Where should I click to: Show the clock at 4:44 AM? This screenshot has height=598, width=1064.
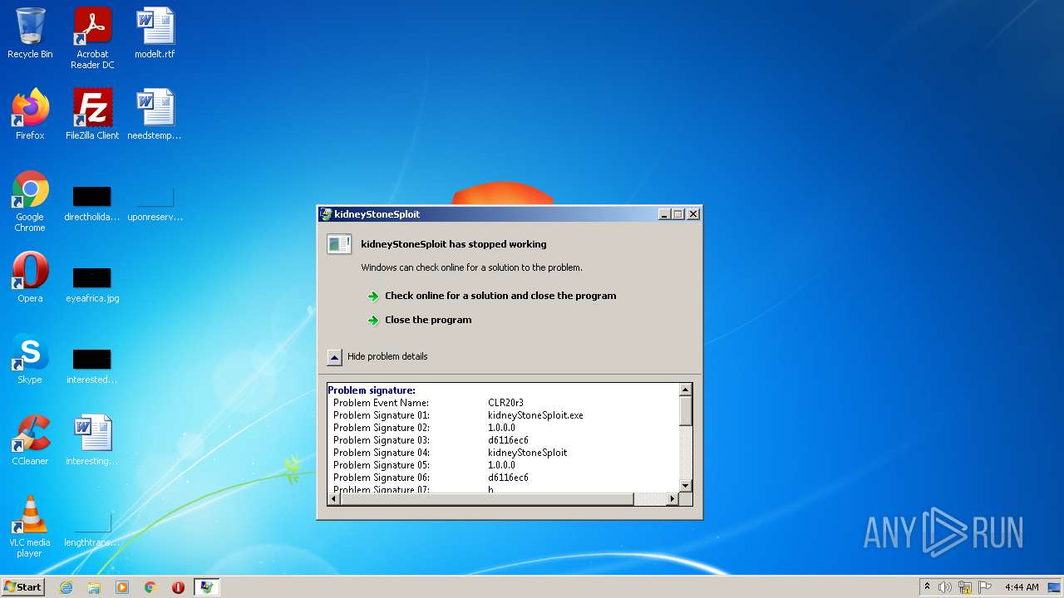[1022, 587]
